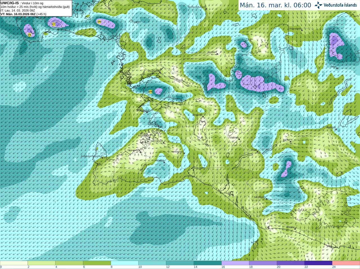The width and height of the screenshot is (360, 269).
Task: Click the legend value 24
Action: [334, 267]
